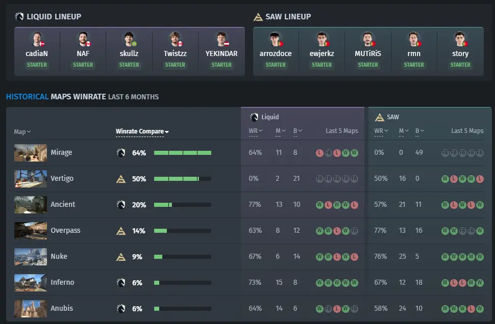
Task: Click SAW's 76% winrate on Nuke
Action: 380,257
